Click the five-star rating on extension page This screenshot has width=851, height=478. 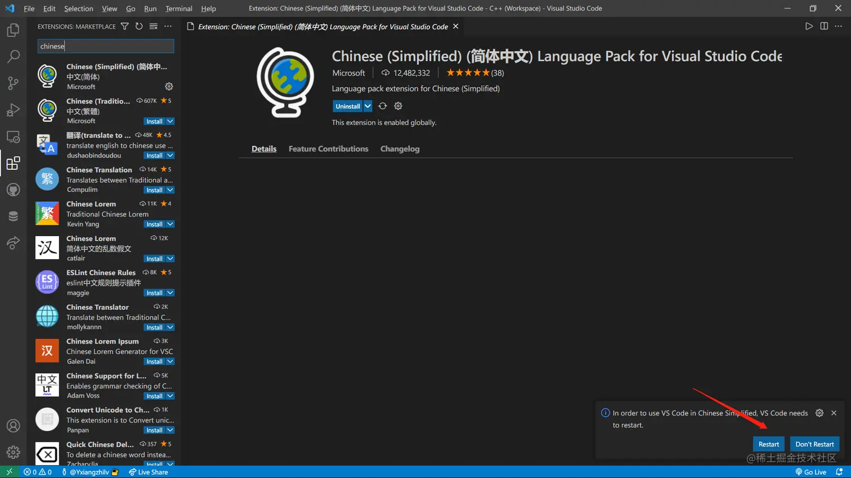tap(475, 73)
